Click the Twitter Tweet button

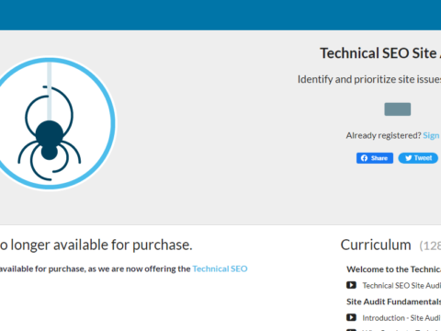[418, 158]
